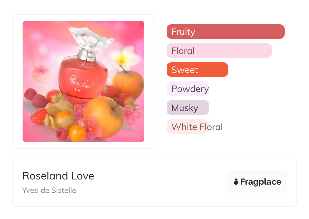Screen dimensions: 309x219
Task: Open the Roseland Love perfume title
Action: (x=58, y=176)
